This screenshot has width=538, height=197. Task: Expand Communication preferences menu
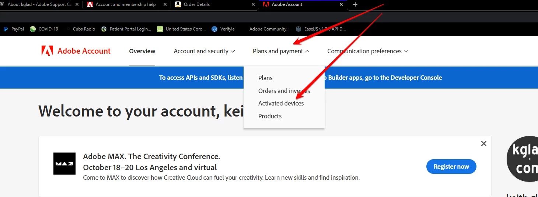point(368,51)
